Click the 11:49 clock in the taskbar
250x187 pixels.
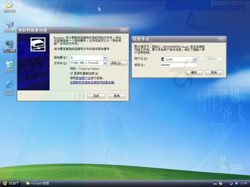coord(243,183)
